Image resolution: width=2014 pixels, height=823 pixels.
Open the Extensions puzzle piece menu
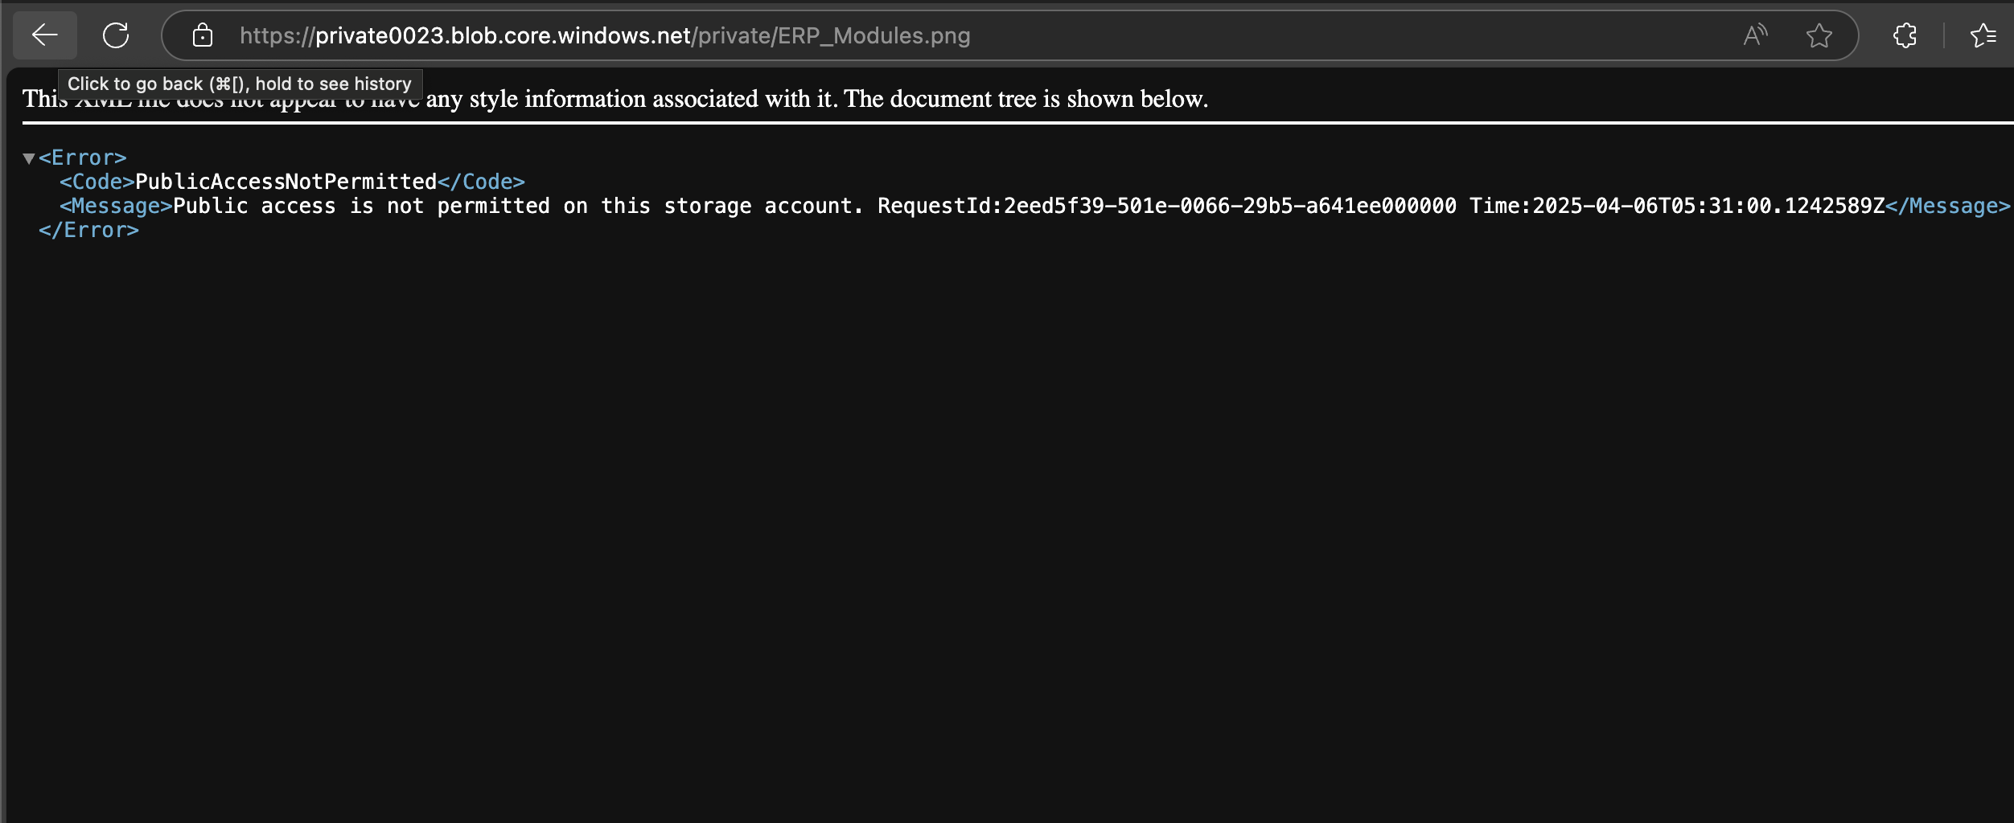point(1905,35)
